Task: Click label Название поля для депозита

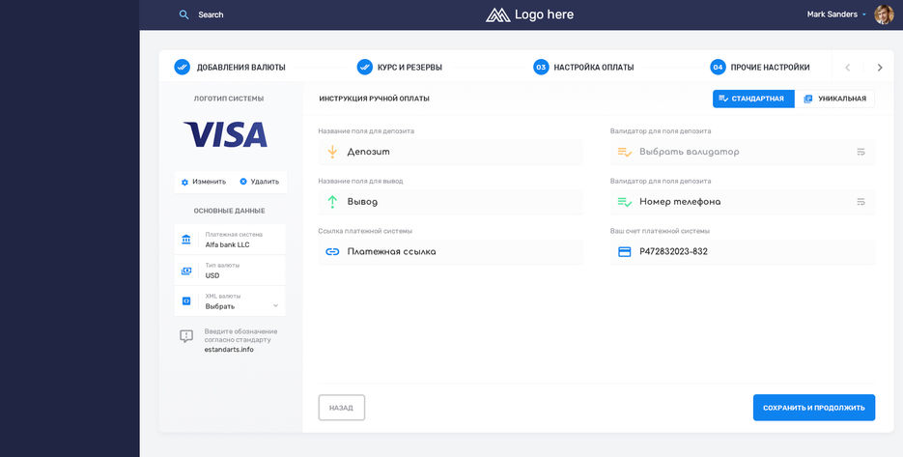Action: tap(366, 131)
